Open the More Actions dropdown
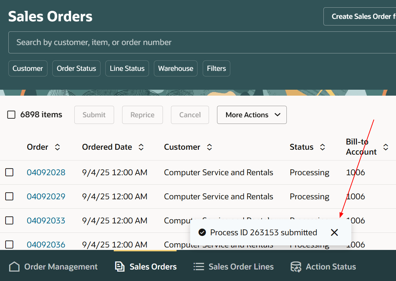The height and width of the screenshot is (281, 396). point(252,115)
